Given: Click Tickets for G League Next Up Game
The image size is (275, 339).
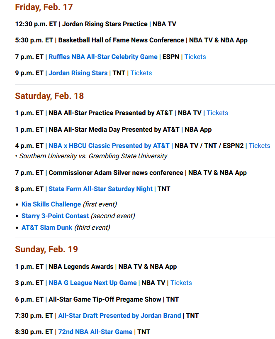Looking at the screenshot, I should coord(181,283).
